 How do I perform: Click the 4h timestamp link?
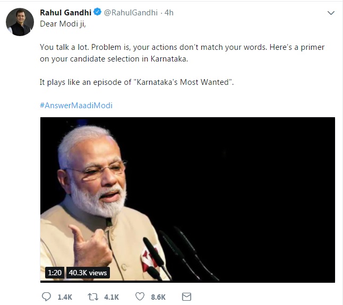tap(169, 12)
